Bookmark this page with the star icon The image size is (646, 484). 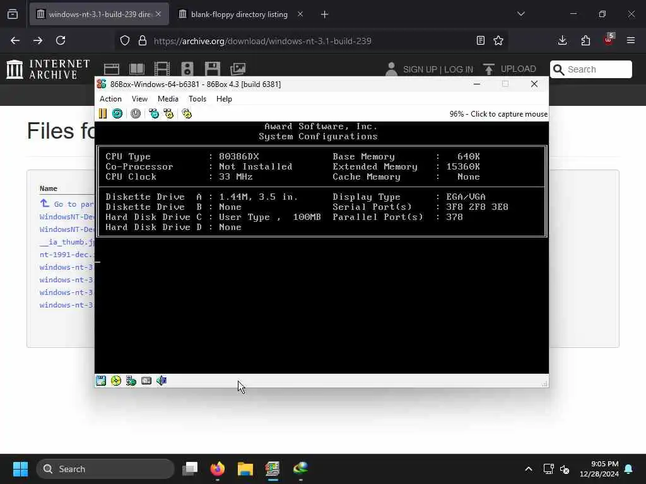coord(498,40)
